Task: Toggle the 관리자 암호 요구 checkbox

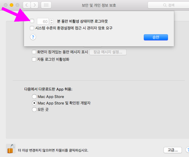Action: point(32,28)
